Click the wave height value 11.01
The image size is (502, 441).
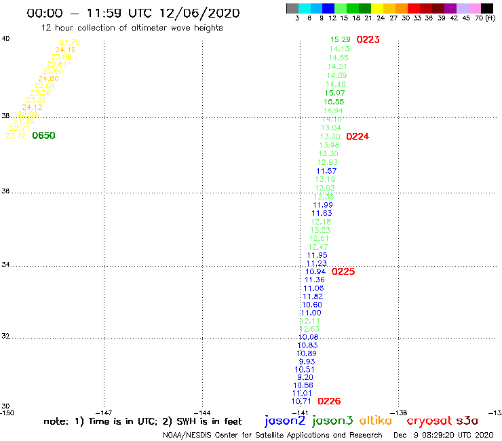(x=302, y=394)
